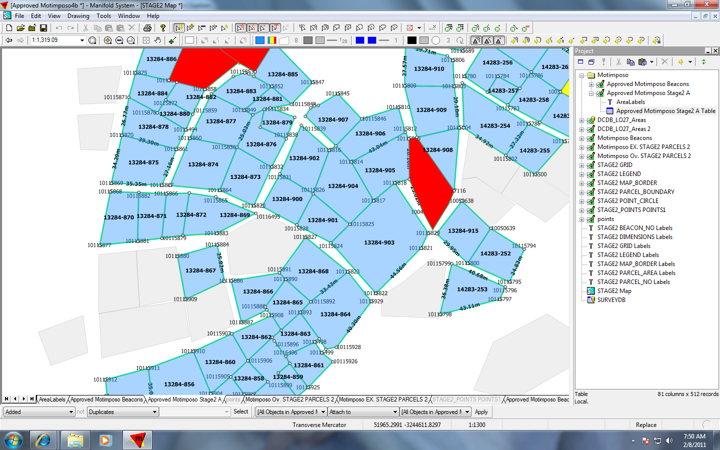
Task: Click the Zoom Out magnifier icon
Action: pyautogui.click(x=119, y=40)
